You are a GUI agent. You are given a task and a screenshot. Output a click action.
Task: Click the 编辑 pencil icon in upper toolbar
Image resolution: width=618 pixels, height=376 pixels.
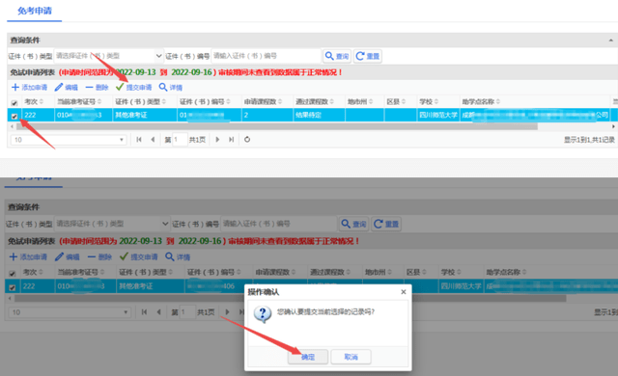(59, 87)
